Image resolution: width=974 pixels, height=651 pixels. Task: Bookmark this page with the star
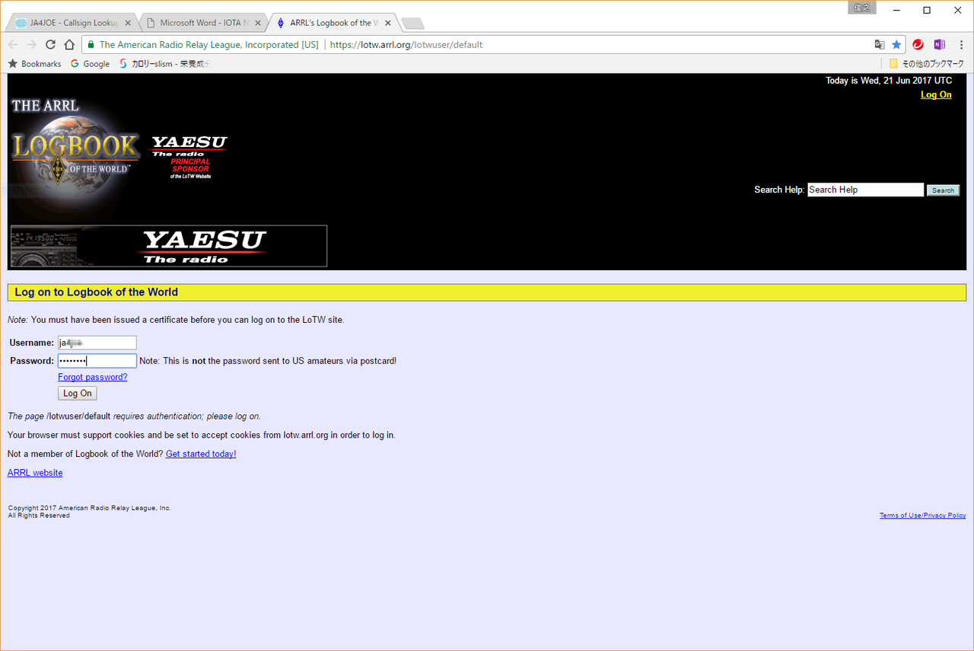896,45
